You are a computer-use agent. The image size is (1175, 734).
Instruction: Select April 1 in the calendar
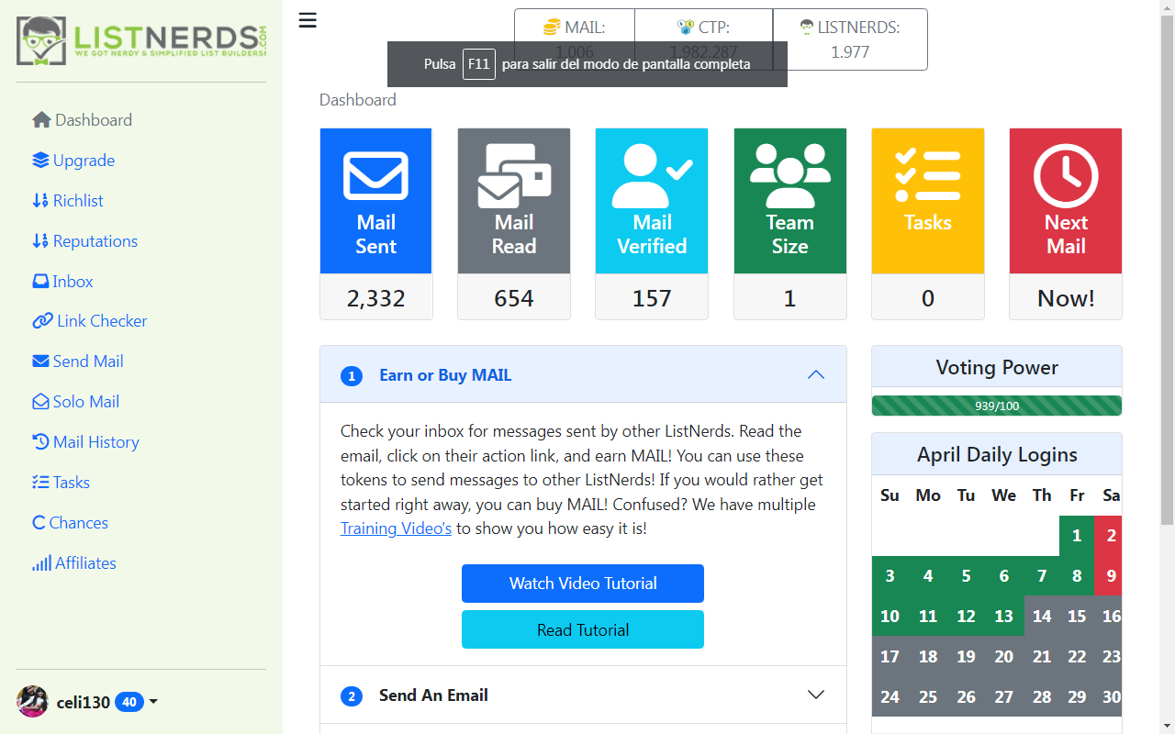click(x=1077, y=536)
